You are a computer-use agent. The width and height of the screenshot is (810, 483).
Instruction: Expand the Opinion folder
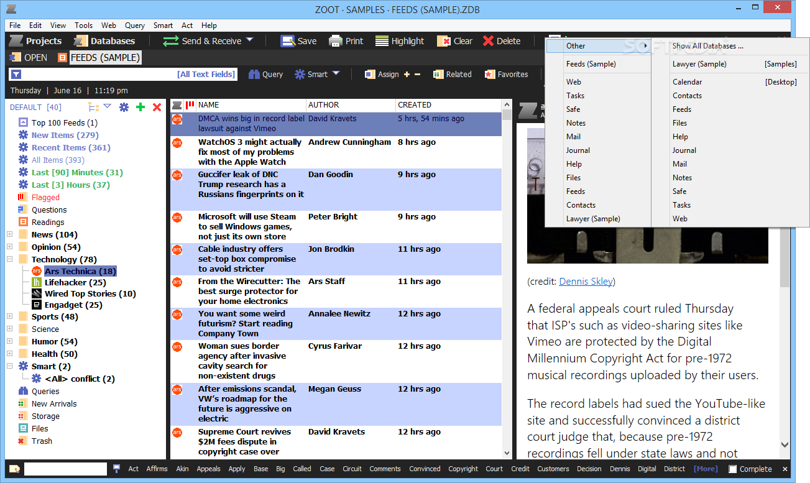(10, 247)
